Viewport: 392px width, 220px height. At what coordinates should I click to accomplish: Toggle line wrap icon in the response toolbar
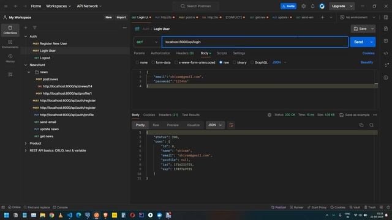click(x=231, y=125)
